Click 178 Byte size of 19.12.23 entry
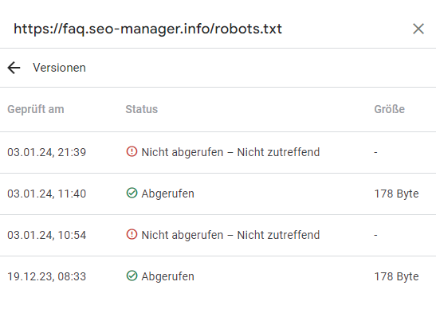Viewport: 436px width, 309px height. [x=396, y=276]
